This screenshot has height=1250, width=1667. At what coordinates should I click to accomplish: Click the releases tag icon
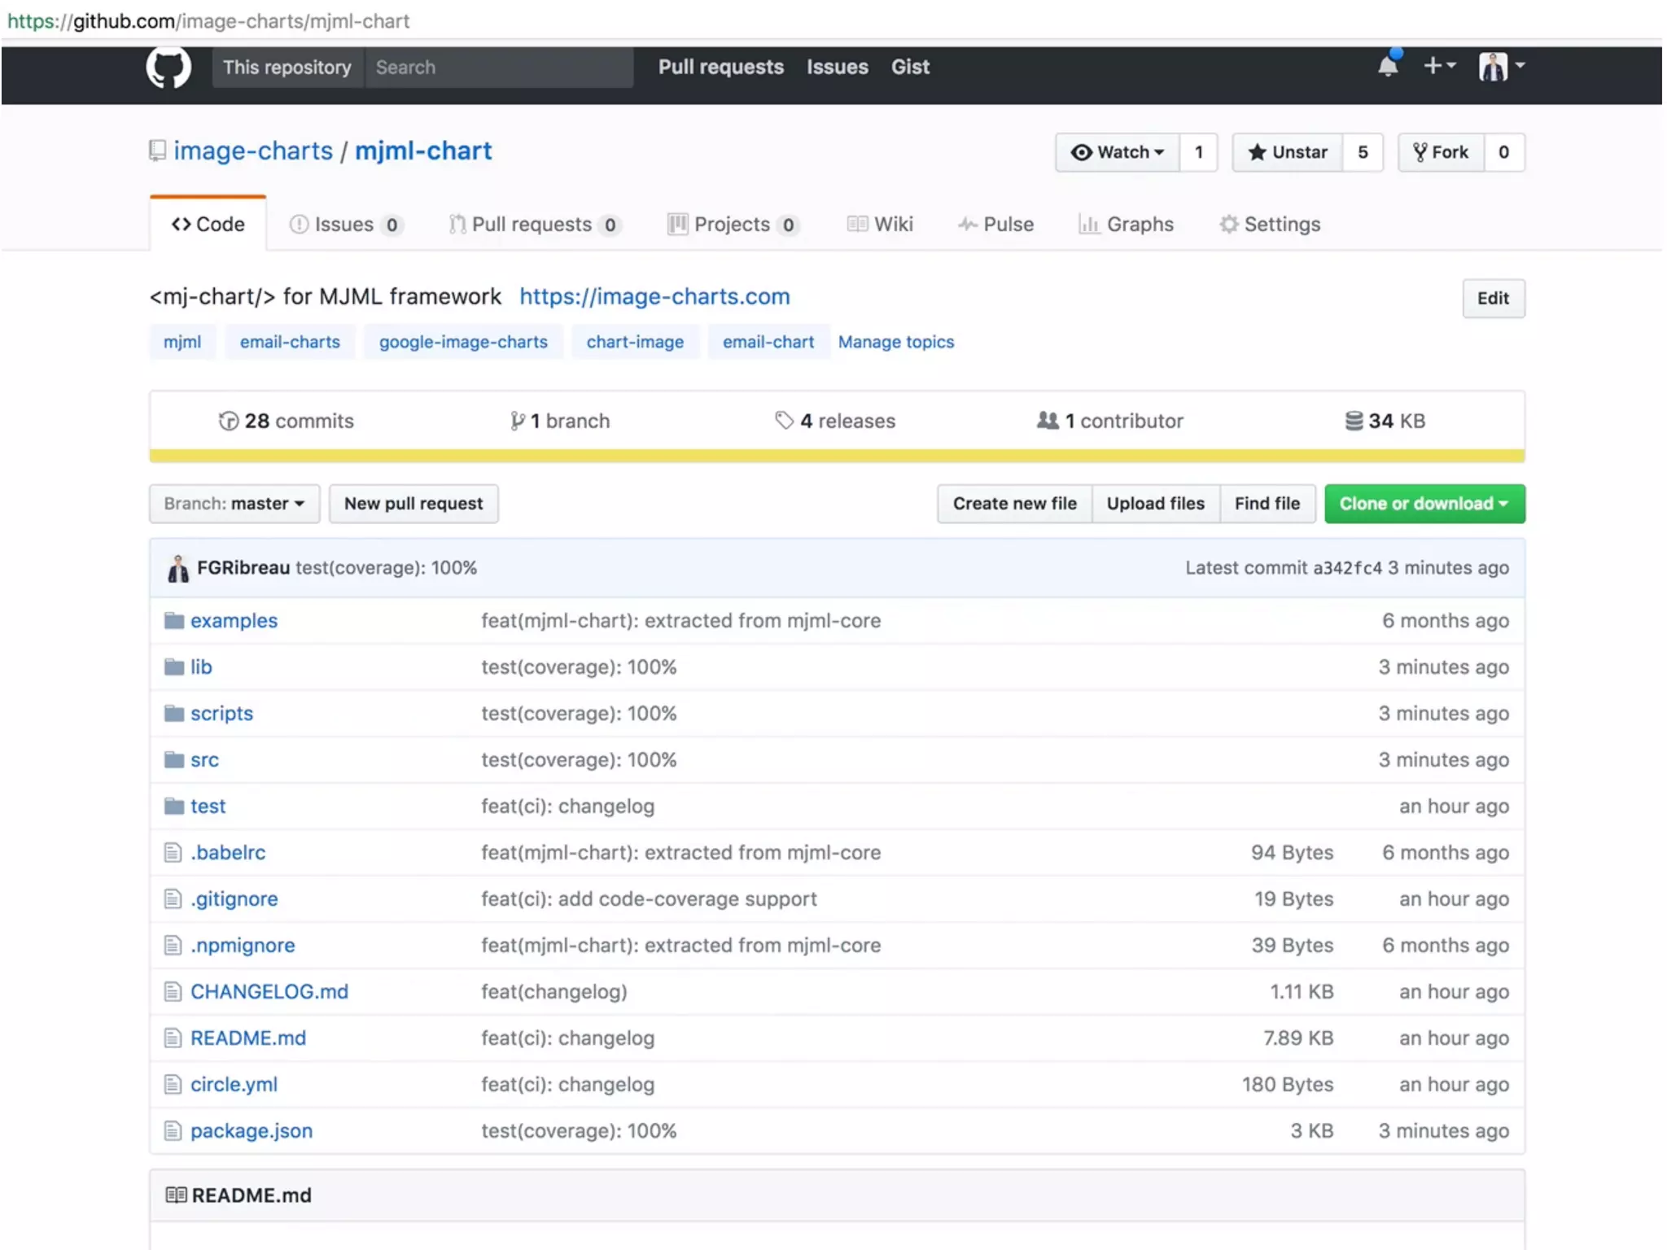click(784, 421)
